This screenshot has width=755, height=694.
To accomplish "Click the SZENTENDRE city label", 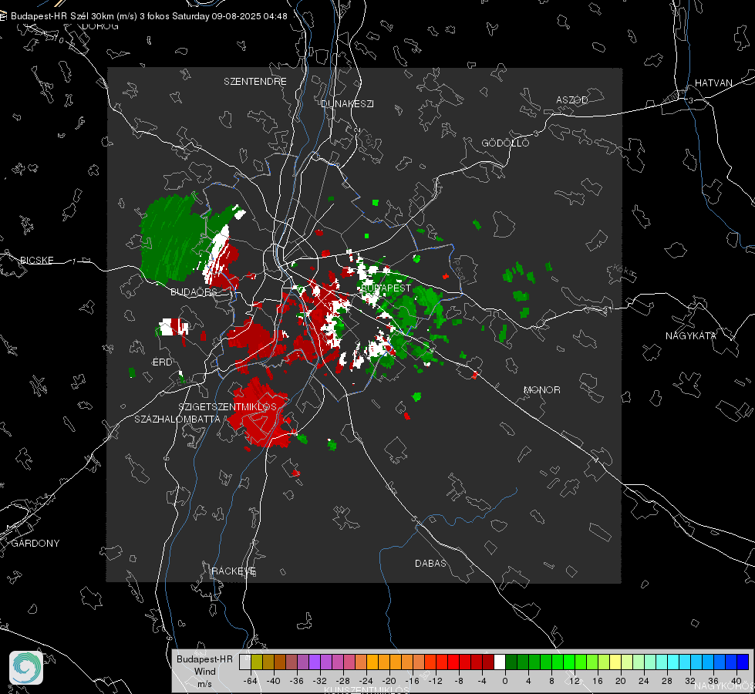I will click(255, 82).
